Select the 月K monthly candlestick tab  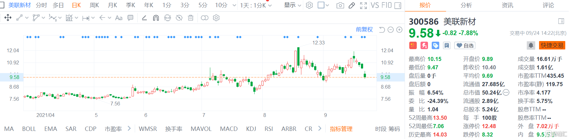pyautogui.click(x=112, y=5)
